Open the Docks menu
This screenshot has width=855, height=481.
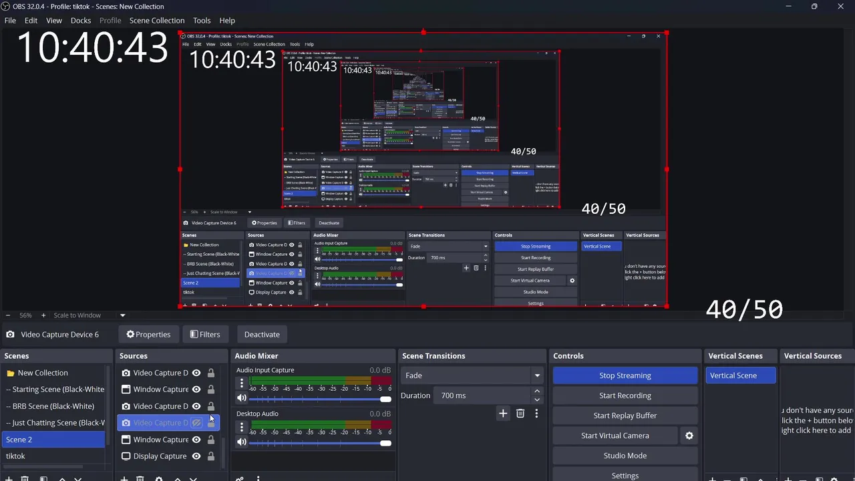[81, 21]
